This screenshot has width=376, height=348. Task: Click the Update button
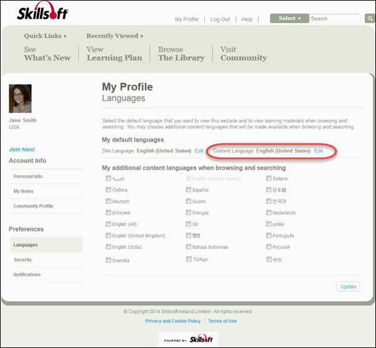(x=348, y=287)
